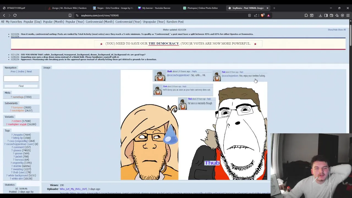This screenshot has width=352, height=198.
Task: Click the Find button
Action: 21,86
